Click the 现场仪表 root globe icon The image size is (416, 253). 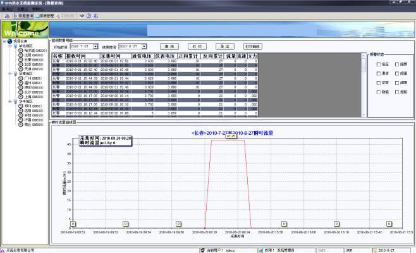click(x=9, y=41)
